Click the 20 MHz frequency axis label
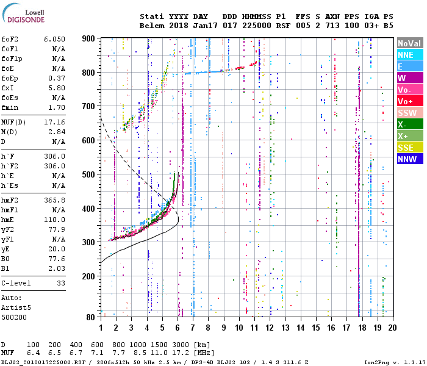 coord(392,328)
